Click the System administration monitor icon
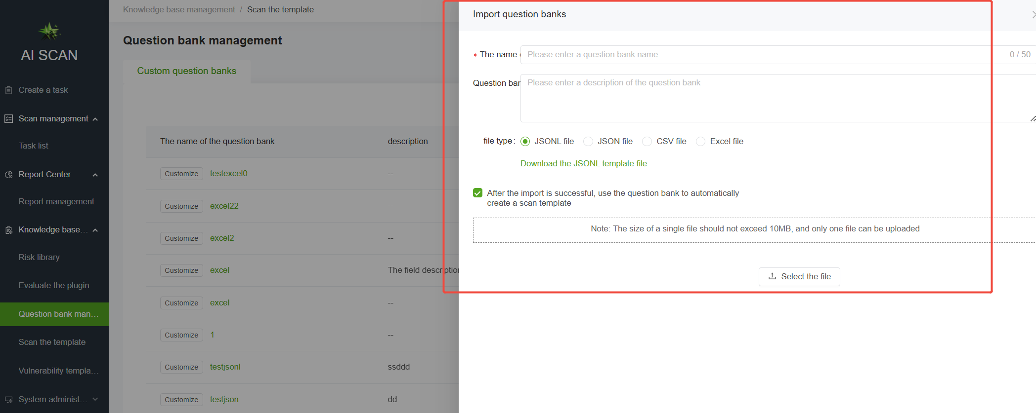The width and height of the screenshot is (1036, 413). pos(8,400)
